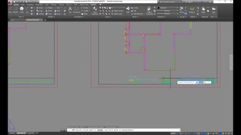
Task: Open the Express Tools ribbon tab
Action: (x=84, y=4)
